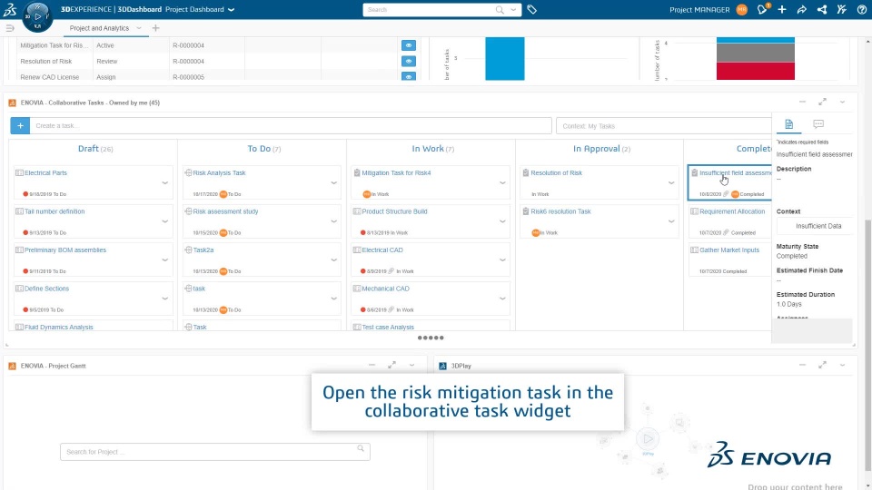
Task: Click the In Approval column header
Action: coord(601,148)
